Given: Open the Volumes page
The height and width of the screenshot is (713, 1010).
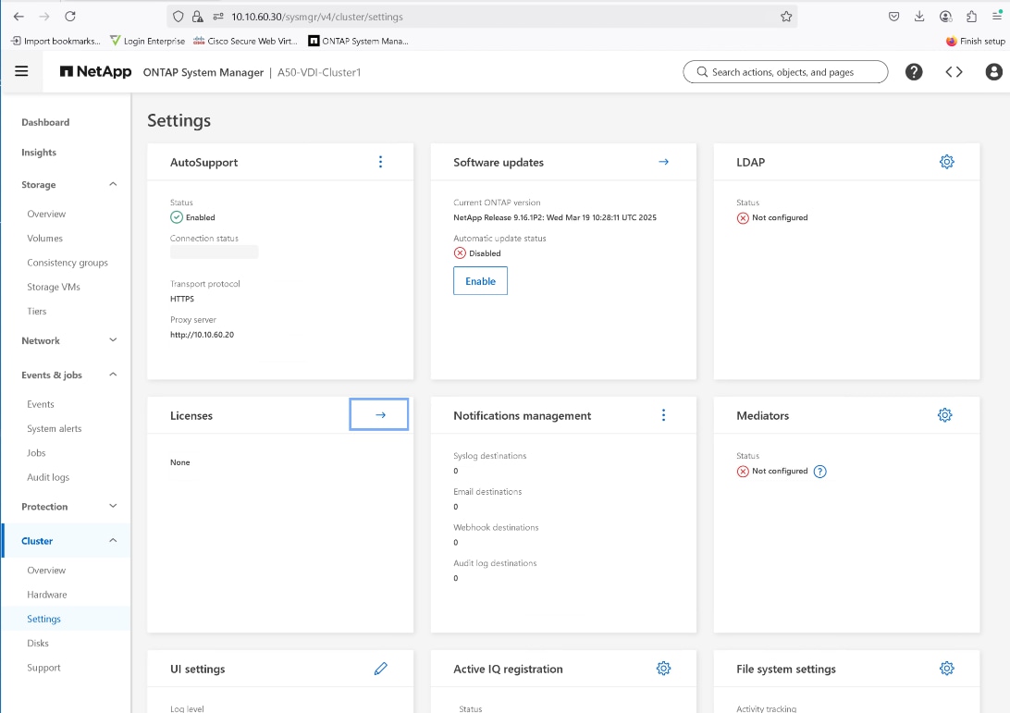Looking at the screenshot, I should tap(44, 239).
